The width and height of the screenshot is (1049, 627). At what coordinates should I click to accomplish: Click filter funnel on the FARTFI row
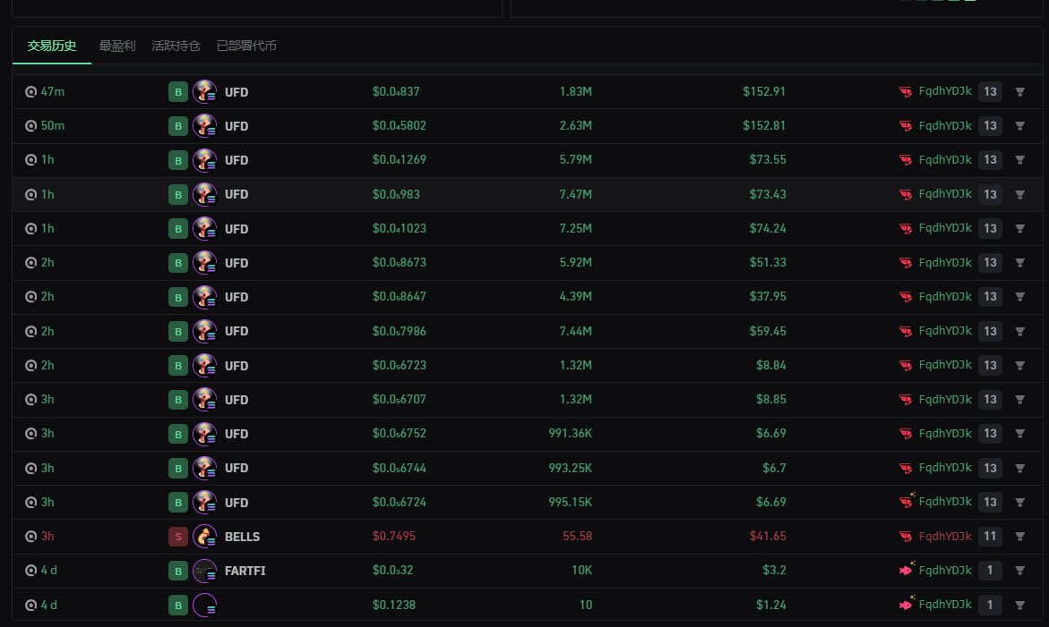tap(1019, 571)
